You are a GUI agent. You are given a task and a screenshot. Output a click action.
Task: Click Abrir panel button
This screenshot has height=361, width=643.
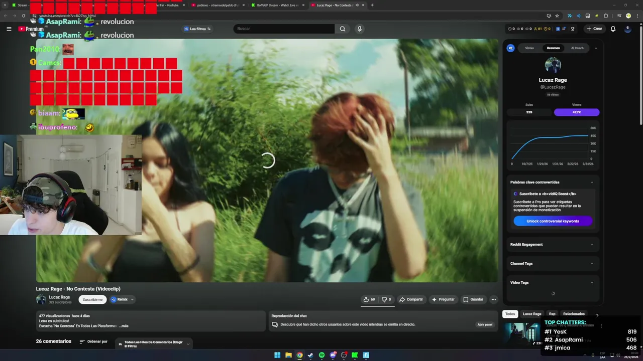pos(485,324)
